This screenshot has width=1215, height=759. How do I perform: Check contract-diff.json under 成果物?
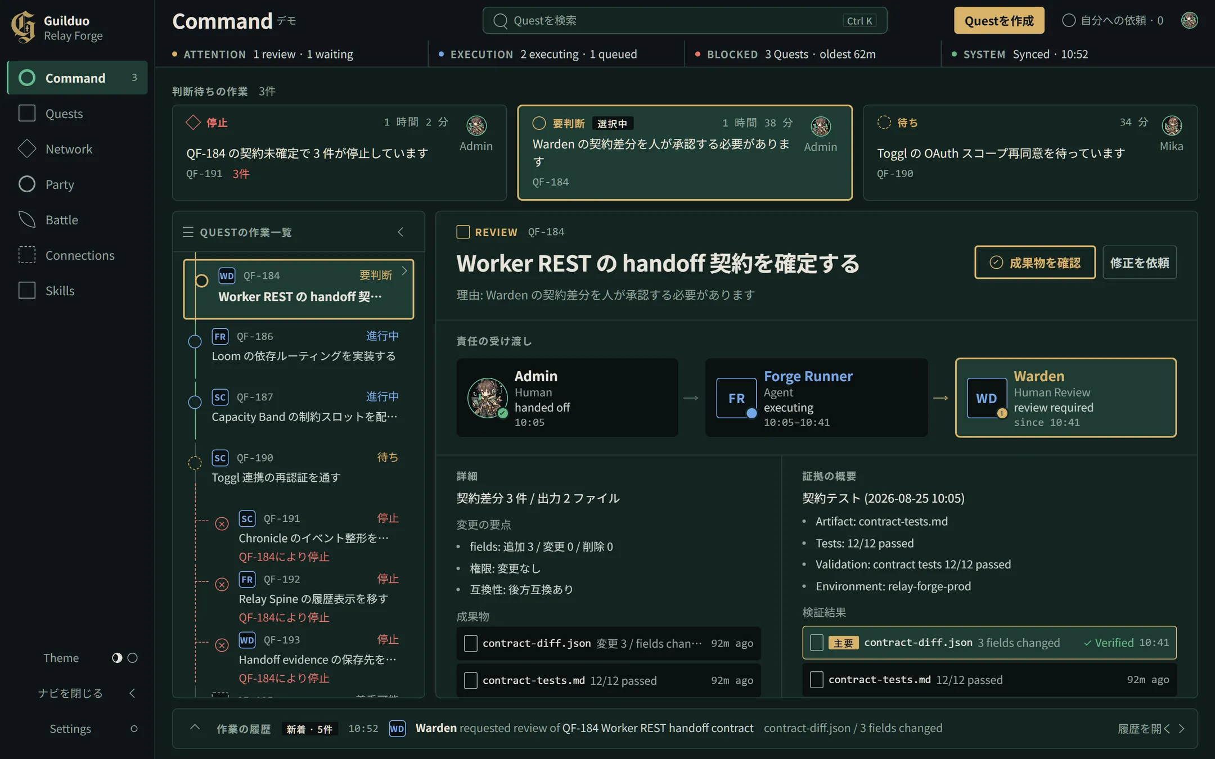tap(471, 644)
